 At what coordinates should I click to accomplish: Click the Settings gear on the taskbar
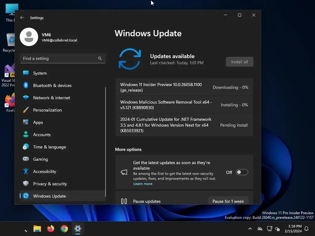[78, 229]
